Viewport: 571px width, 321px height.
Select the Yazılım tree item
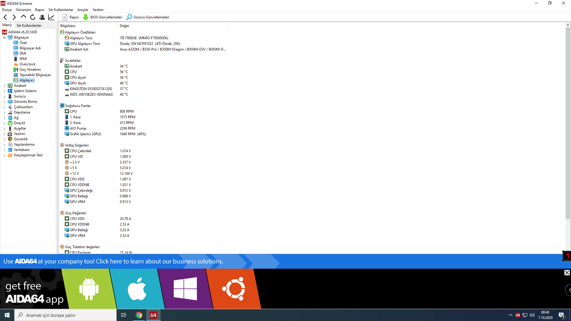[x=19, y=134]
